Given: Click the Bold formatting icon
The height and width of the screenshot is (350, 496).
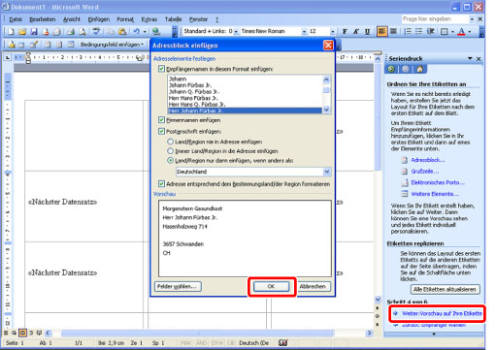Looking at the screenshot, I should 345,32.
